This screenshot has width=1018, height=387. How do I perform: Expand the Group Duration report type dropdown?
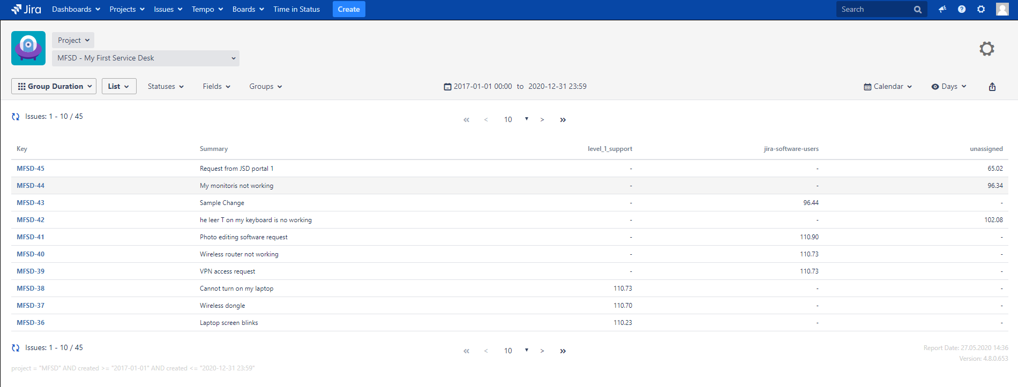(54, 86)
